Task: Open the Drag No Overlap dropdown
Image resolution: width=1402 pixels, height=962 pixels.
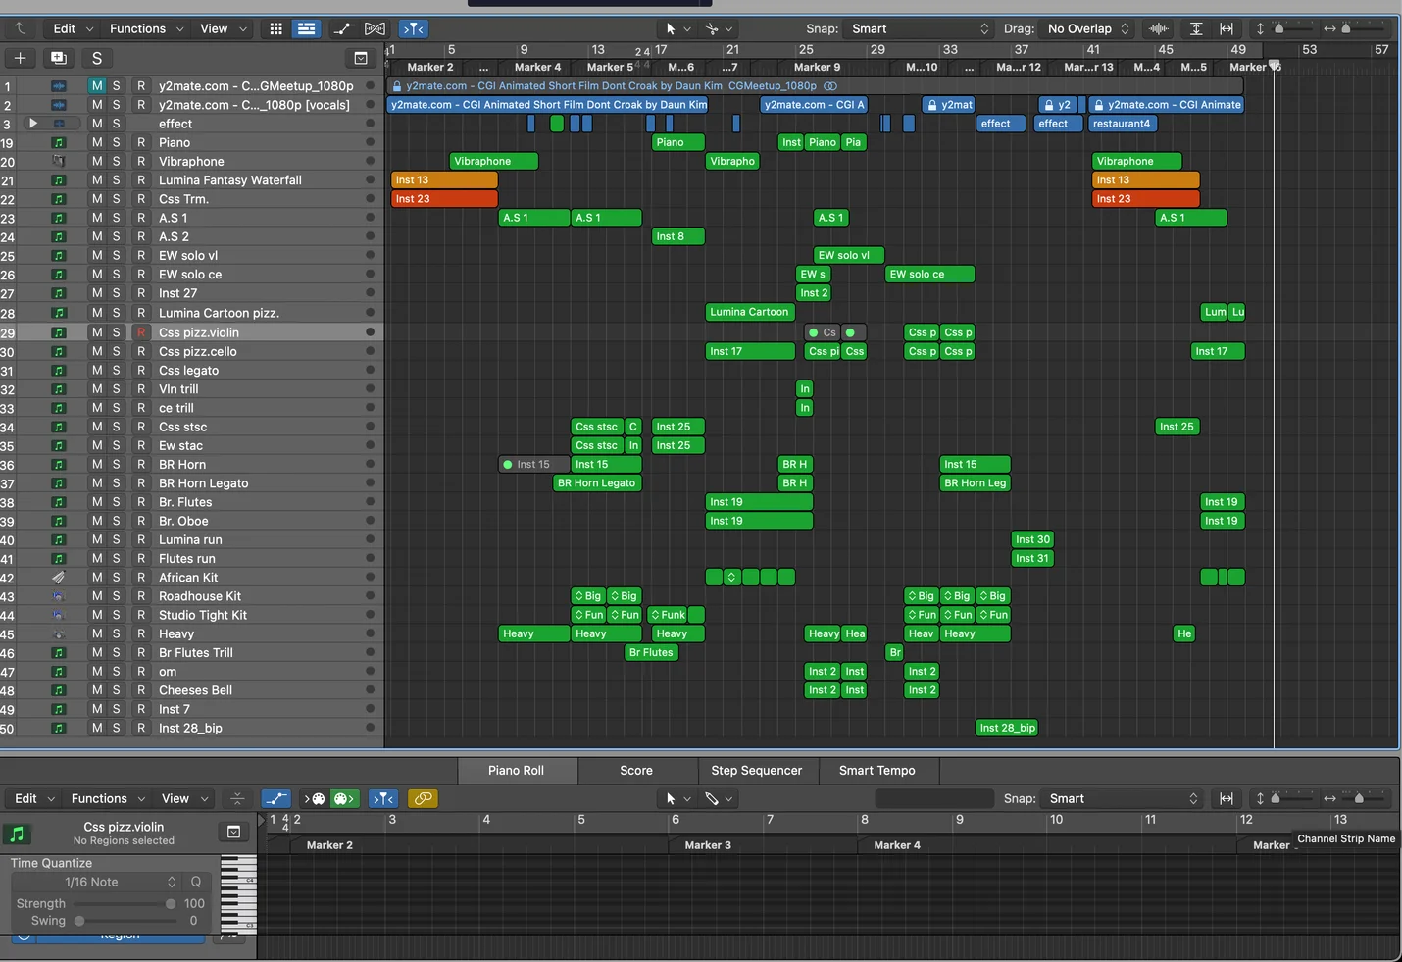Action: click(x=1088, y=28)
